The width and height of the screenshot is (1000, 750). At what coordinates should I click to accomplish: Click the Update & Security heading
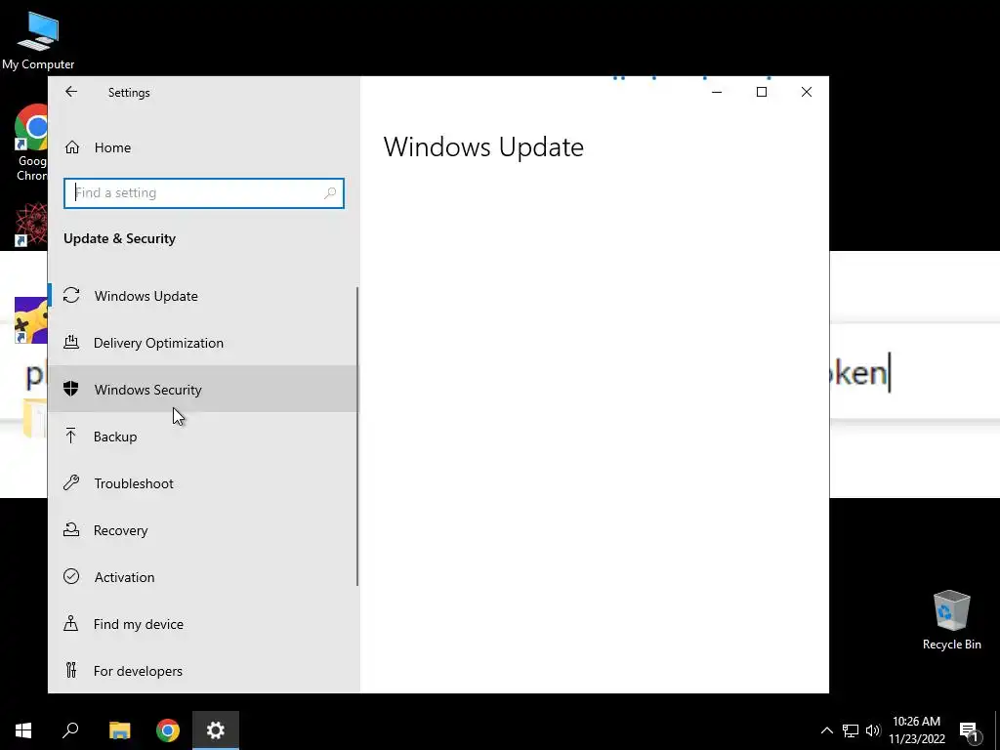pos(119,238)
